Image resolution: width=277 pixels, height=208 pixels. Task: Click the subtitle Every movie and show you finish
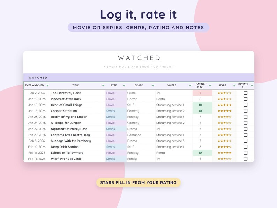click(x=139, y=67)
